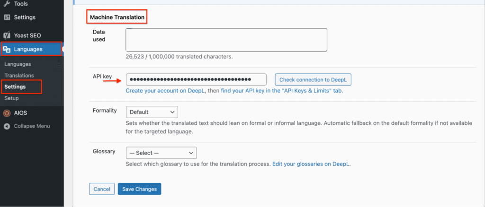The width and height of the screenshot is (485, 207).
Task: Click the API key password field
Action: pos(196,79)
